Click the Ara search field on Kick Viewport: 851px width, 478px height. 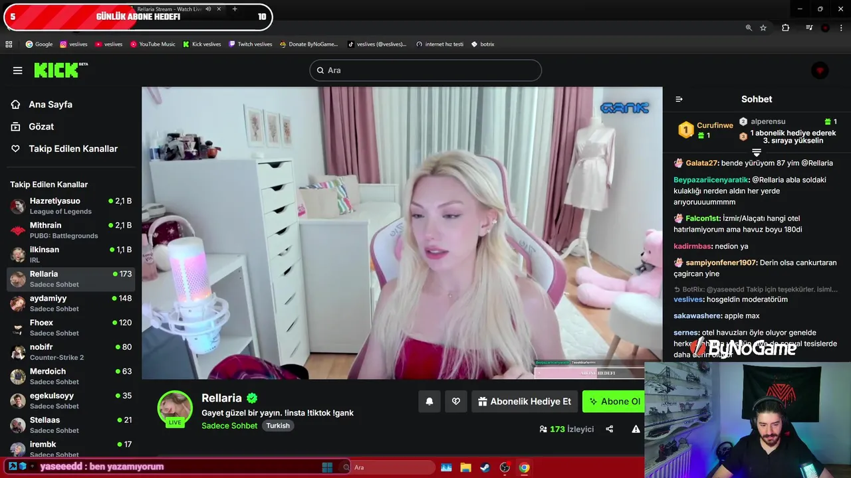pyautogui.click(x=425, y=70)
